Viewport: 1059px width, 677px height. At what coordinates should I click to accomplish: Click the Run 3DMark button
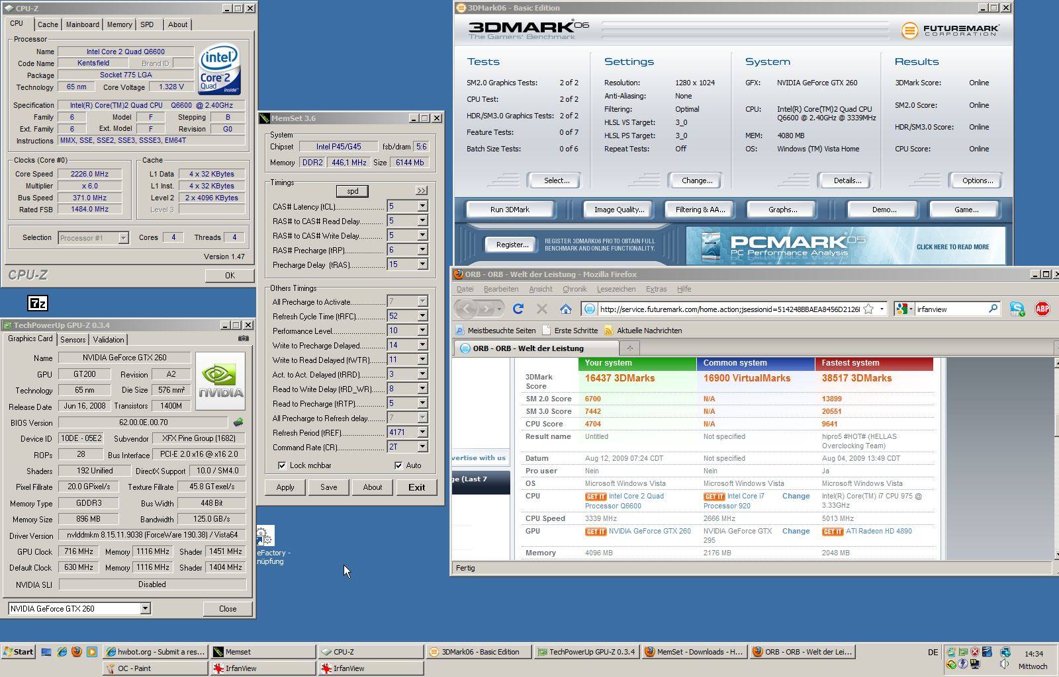[510, 210]
